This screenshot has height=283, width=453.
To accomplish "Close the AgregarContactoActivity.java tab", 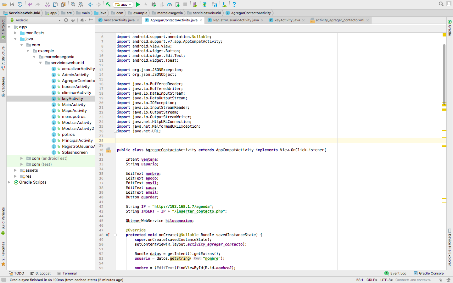I will pos(201,20).
